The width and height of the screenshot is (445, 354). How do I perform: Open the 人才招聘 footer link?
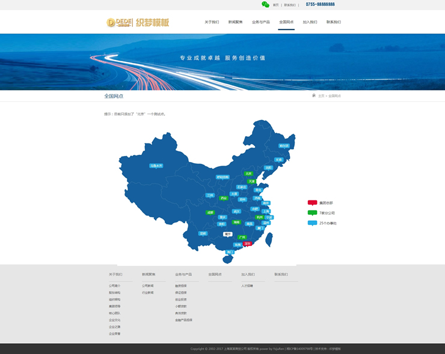(x=247, y=286)
